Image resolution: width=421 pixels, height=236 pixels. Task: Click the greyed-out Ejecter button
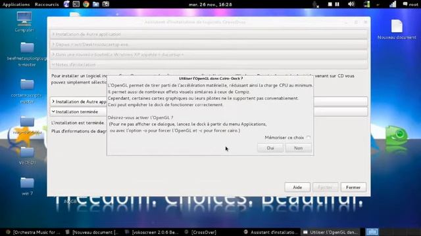(x=325, y=187)
